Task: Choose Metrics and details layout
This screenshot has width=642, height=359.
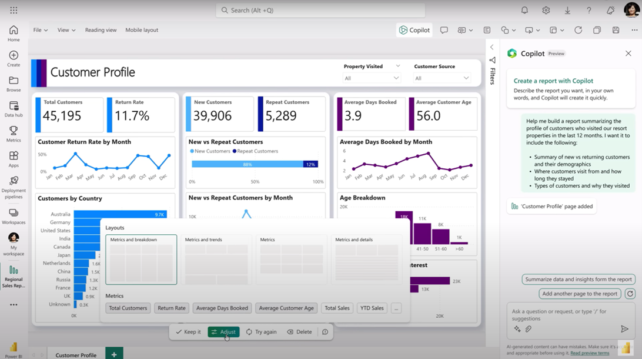Action: 366,260
